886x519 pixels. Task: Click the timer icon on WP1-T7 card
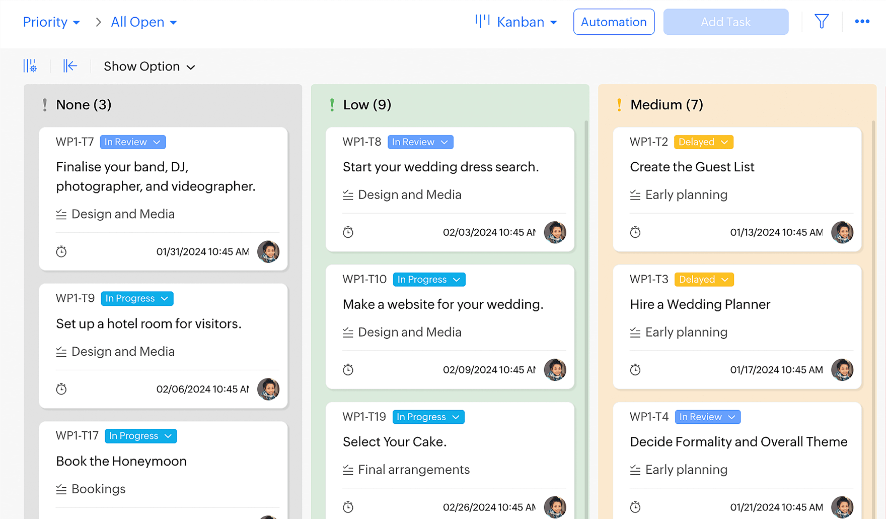click(61, 251)
